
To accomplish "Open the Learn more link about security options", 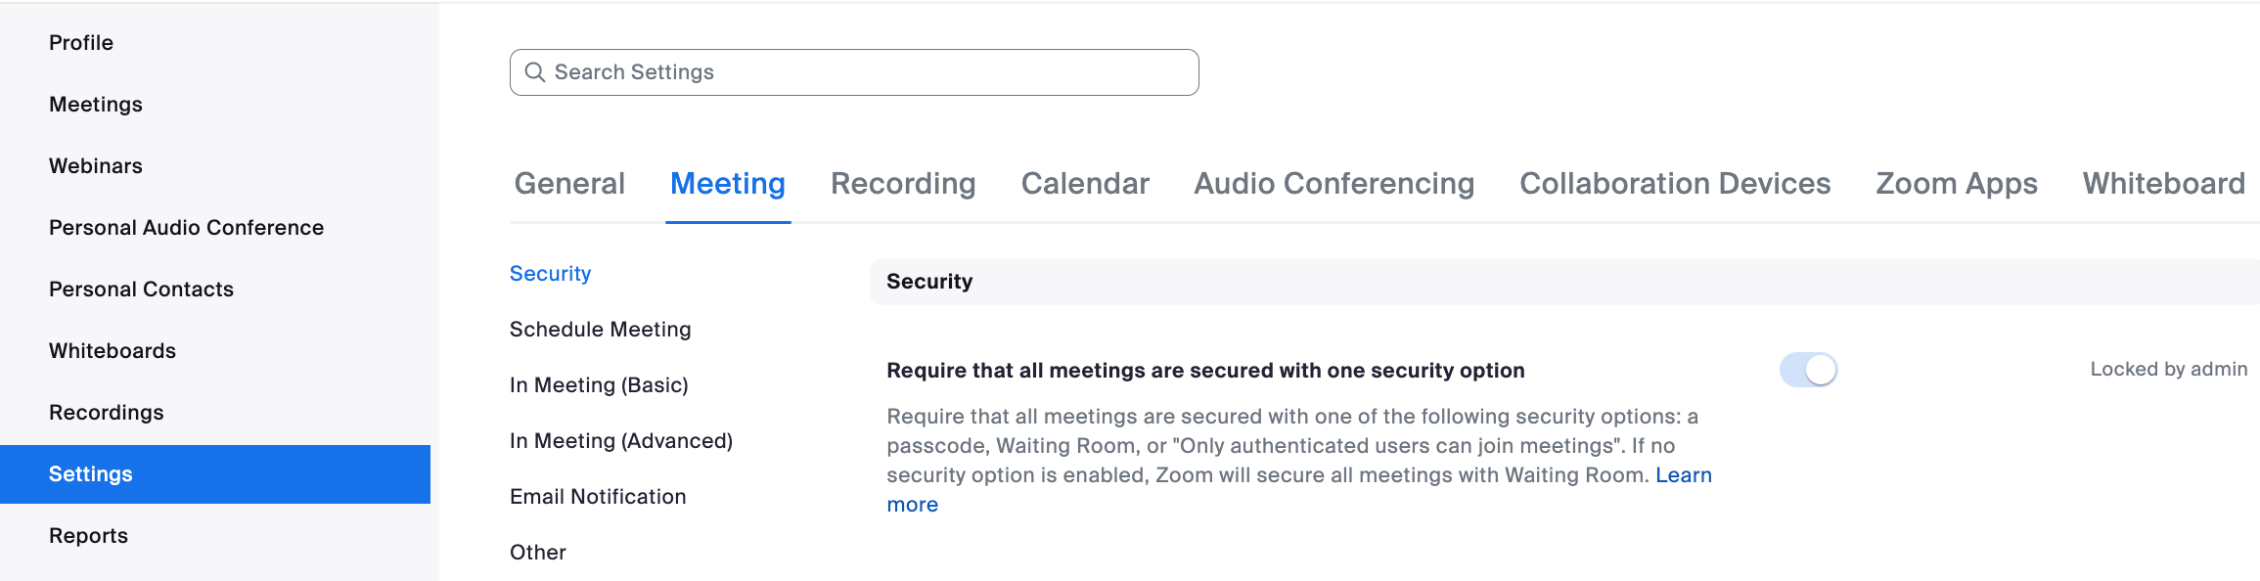I will (x=1684, y=474).
